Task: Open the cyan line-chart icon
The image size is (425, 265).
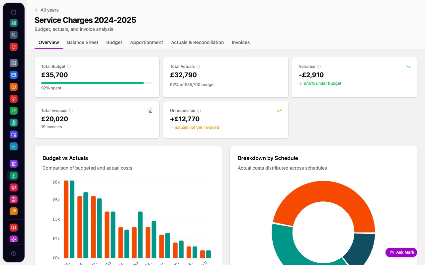Action: pos(14,146)
